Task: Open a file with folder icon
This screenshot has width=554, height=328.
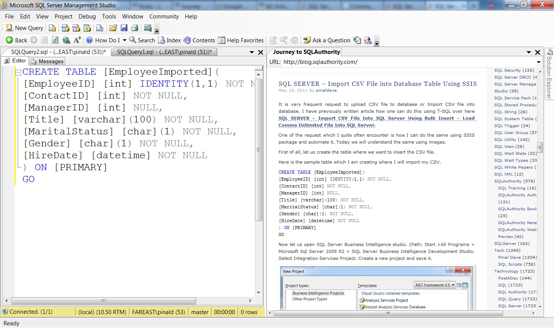Action: [x=113, y=28]
